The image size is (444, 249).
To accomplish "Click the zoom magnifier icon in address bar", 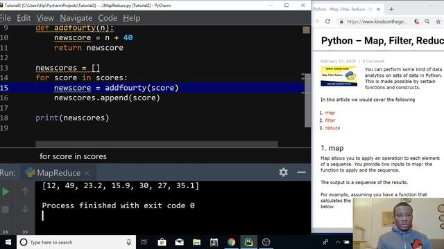I will pyautogui.click(x=427, y=21).
